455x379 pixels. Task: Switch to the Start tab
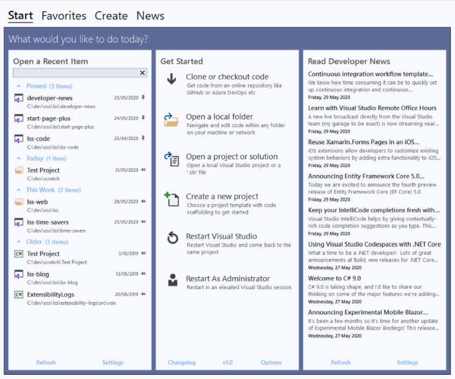click(x=20, y=16)
